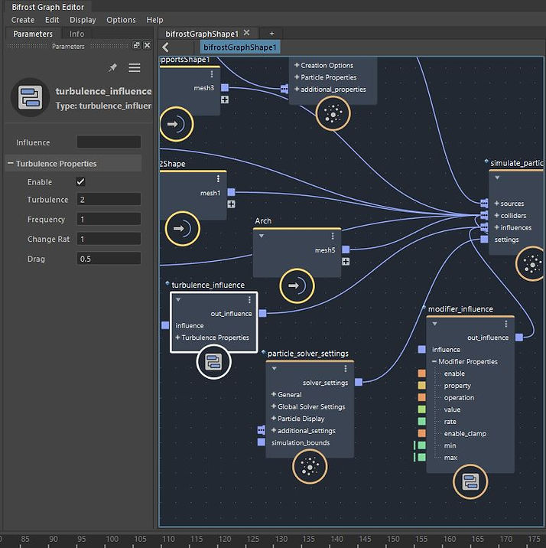The height and width of the screenshot is (548, 546).
Task: Click the bifrostGraphShape1 breadcrumb button
Action: point(240,47)
